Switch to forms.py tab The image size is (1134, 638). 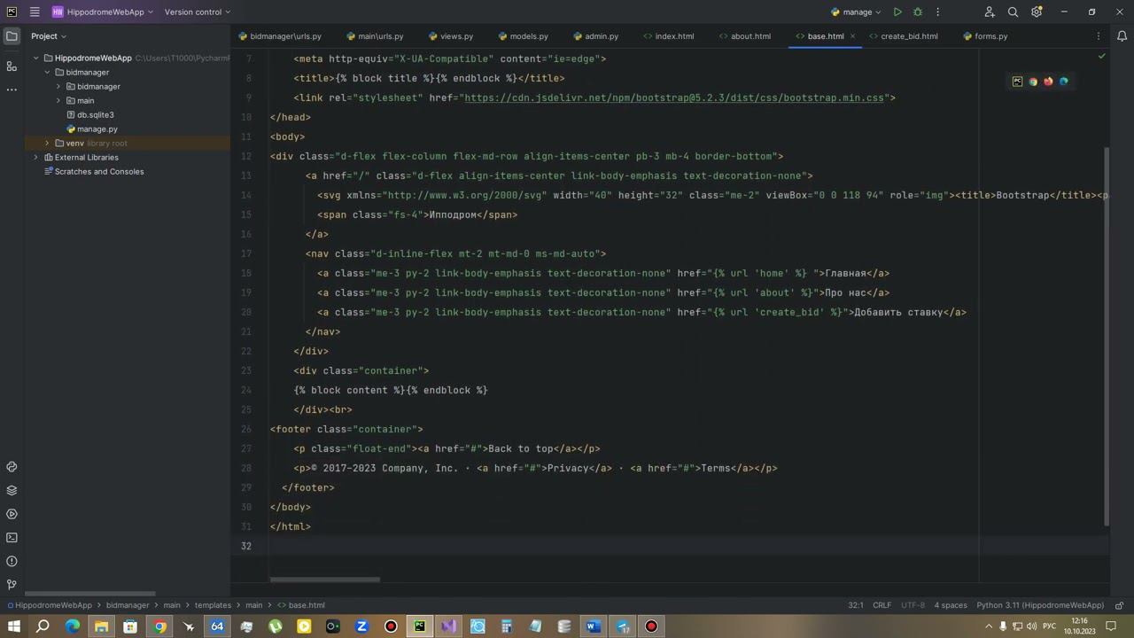tap(985, 36)
